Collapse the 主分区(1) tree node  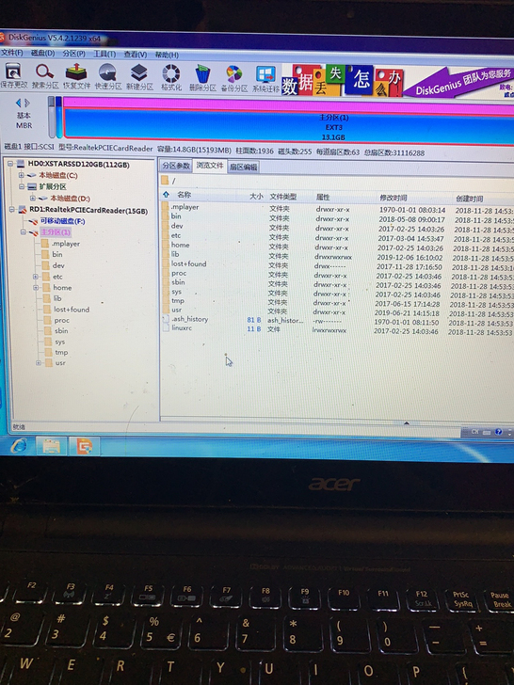pos(24,232)
